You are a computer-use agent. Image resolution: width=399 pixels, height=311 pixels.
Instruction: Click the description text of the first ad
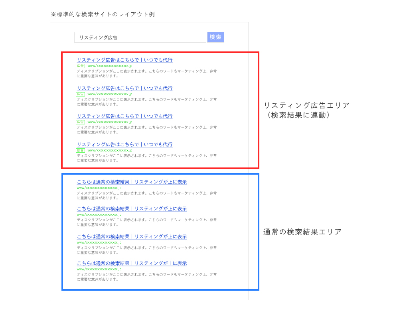(x=147, y=73)
